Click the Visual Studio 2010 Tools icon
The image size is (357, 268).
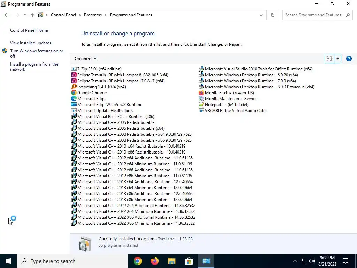tap(201, 69)
